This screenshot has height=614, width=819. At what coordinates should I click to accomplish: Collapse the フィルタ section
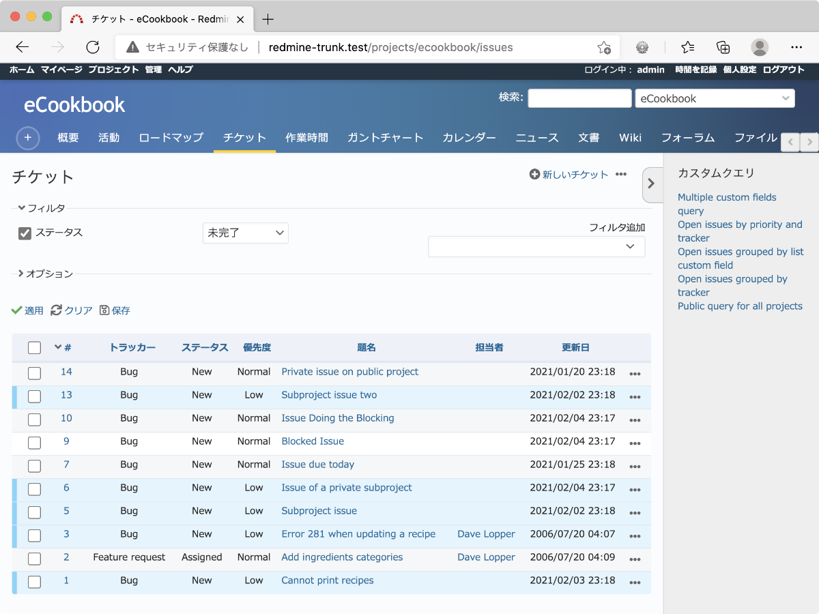click(x=42, y=208)
